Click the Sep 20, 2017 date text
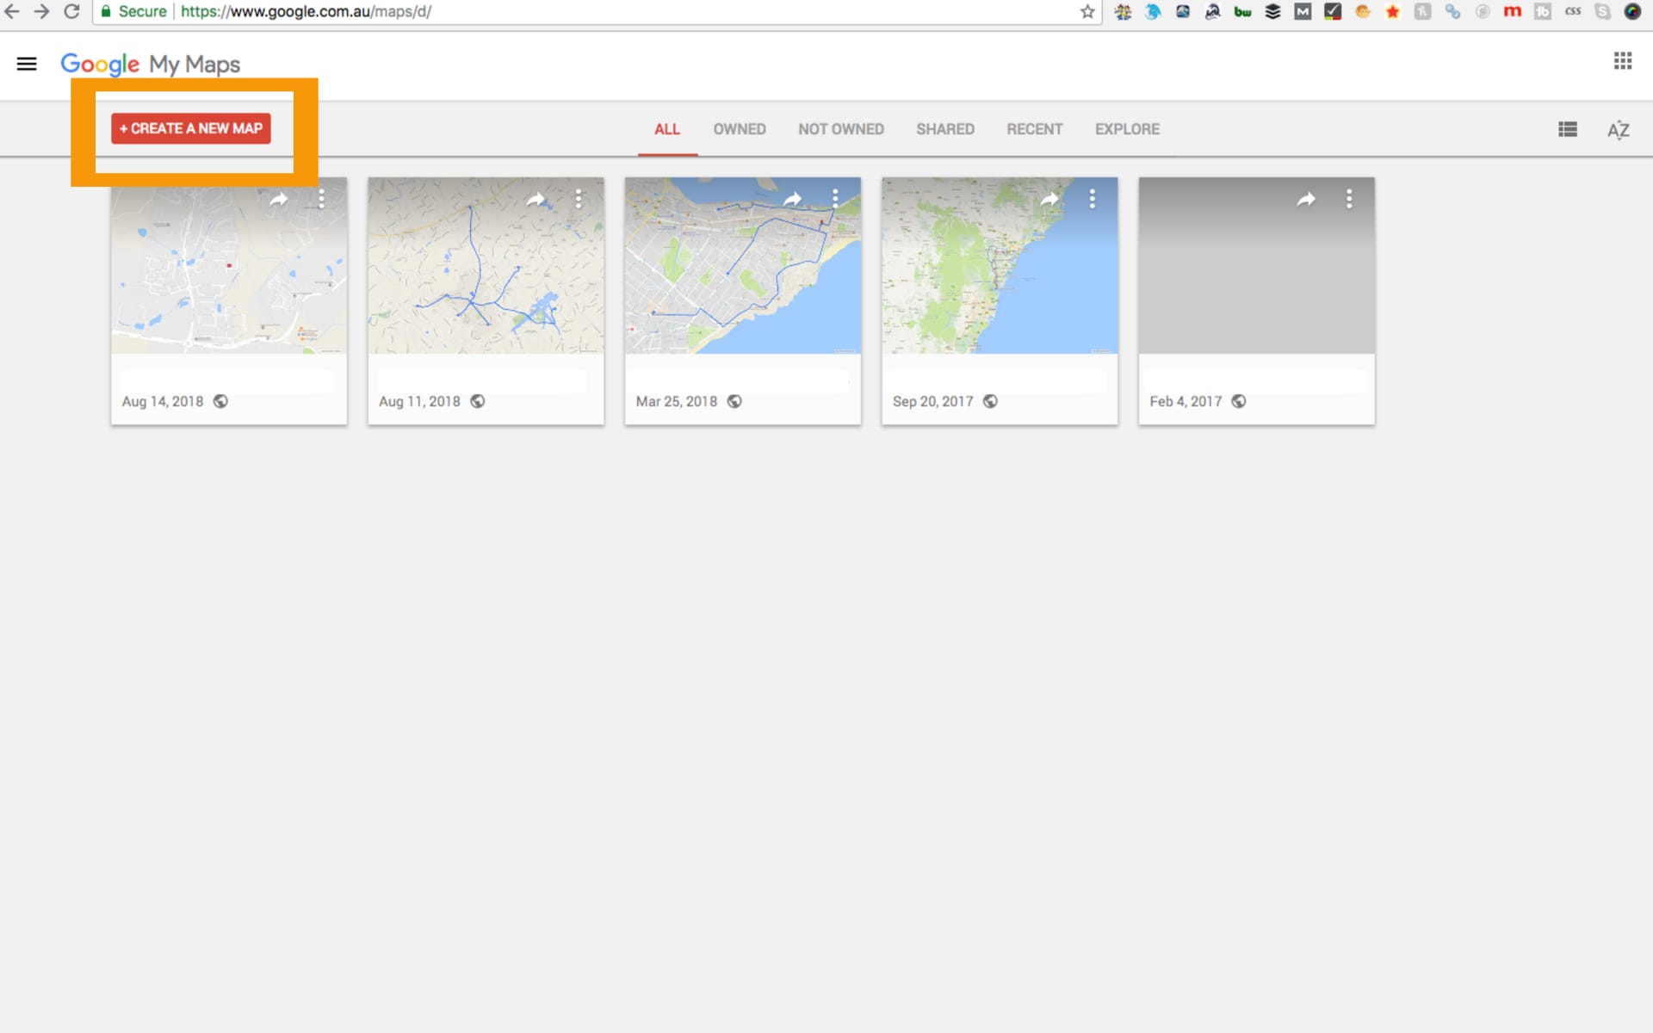 (933, 401)
